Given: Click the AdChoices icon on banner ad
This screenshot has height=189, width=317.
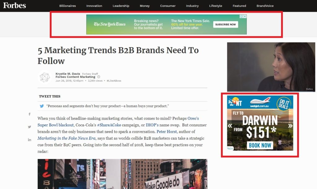Looking at the screenshot, I should tap(241, 16).
